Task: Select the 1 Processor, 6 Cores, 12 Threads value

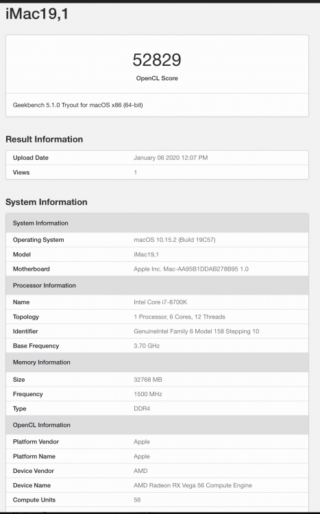Action: click(x=180, y=317)
